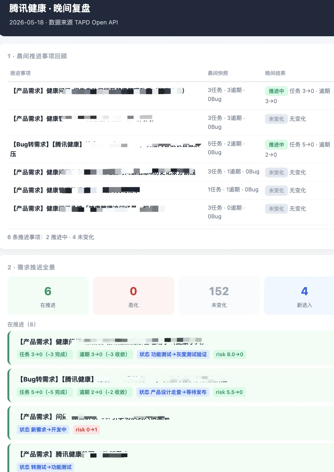This screenshot has width=334, height=472.
Task: Click the red risk 0→1 tag
Action: (87, 430)
